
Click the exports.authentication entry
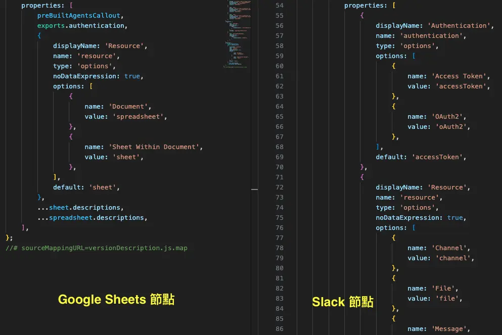pyautogui.click(x=81, y=26)
